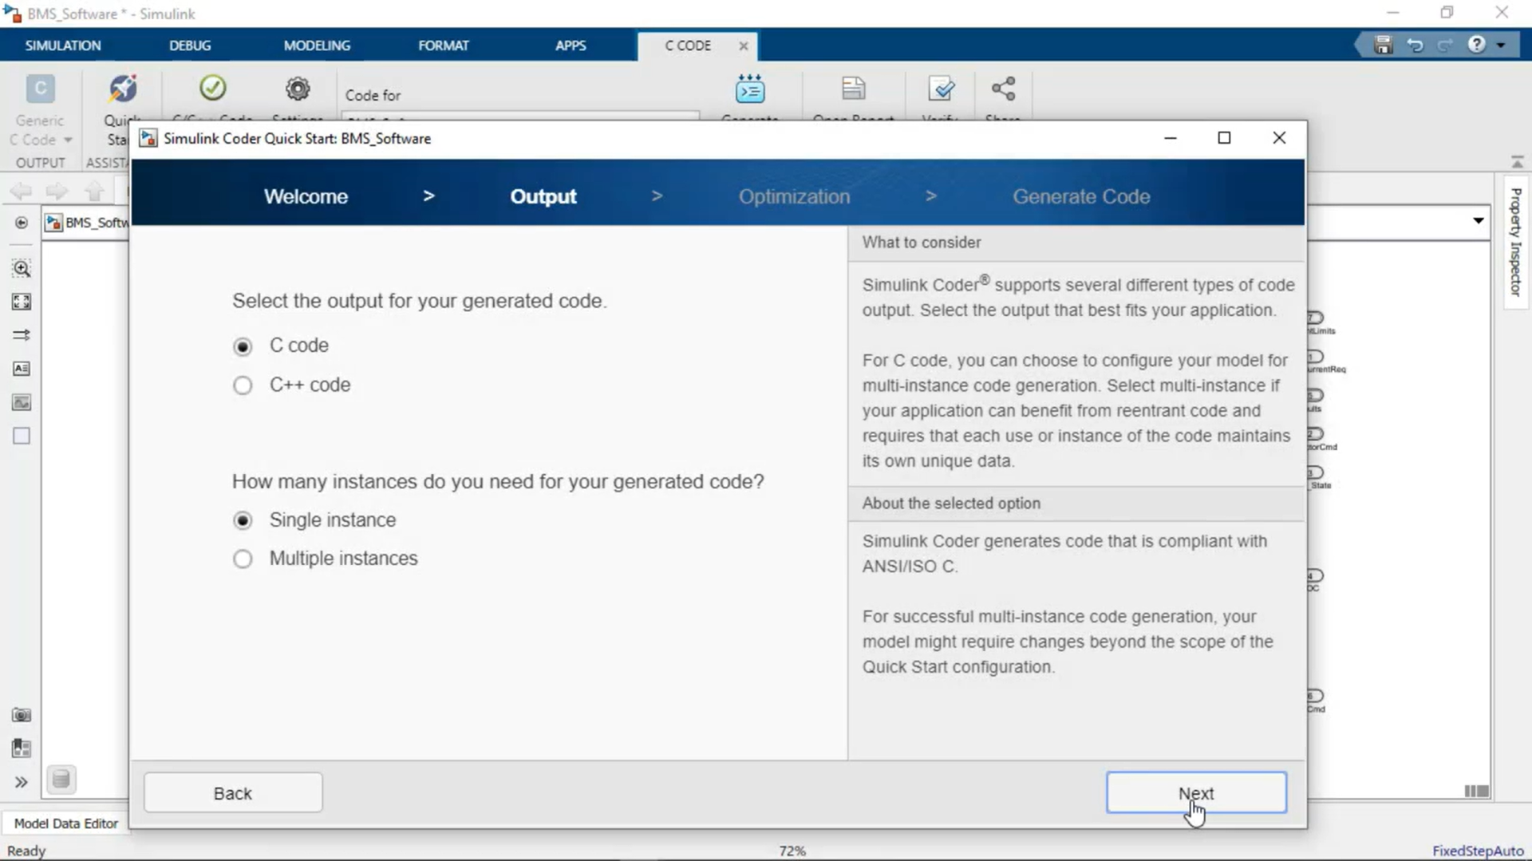Toggle sample time legend arrows icon

coord(22,335)
